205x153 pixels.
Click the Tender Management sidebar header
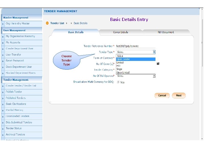22,80
